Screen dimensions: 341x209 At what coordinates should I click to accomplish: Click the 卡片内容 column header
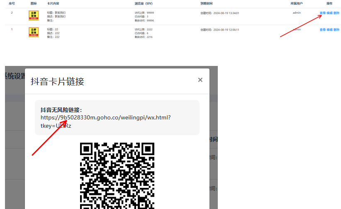(53, 3)
